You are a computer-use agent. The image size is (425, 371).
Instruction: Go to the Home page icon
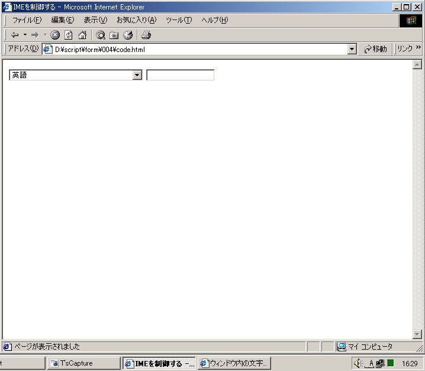point(82,35)
